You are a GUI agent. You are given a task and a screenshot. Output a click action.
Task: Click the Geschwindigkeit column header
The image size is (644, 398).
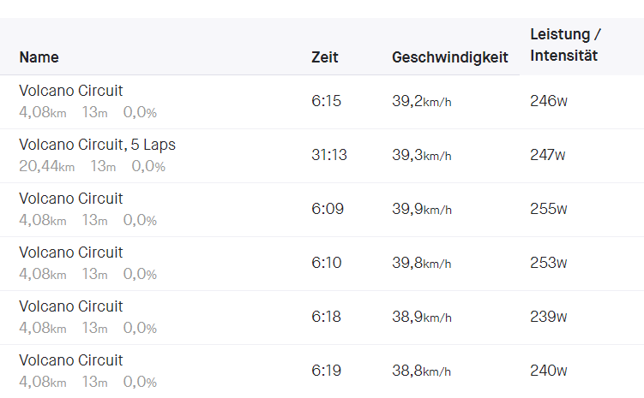(x=450, y=57)
